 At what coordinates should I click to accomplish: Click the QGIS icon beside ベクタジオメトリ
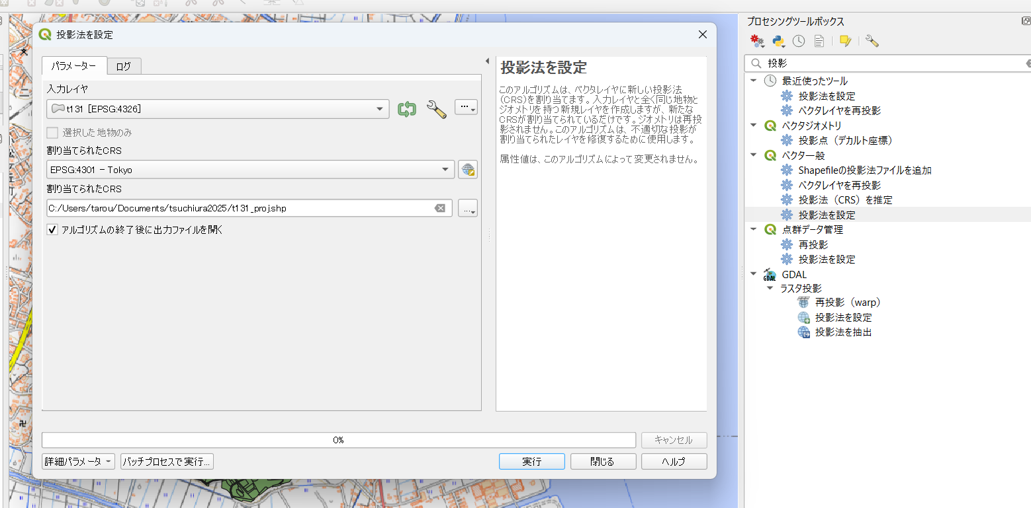click(x=770, y=126)
